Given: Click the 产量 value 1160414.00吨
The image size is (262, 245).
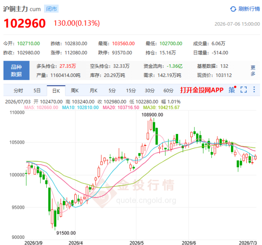Looking at the screenshot, I should tap(65, 76).
